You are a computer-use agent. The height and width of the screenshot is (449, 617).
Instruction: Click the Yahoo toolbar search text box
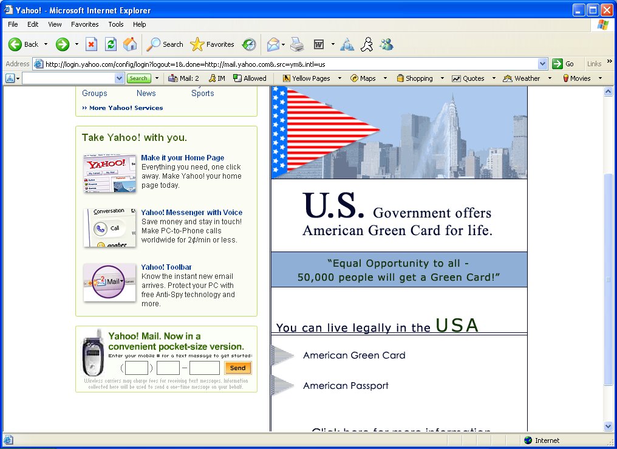[x=69, y=78]
